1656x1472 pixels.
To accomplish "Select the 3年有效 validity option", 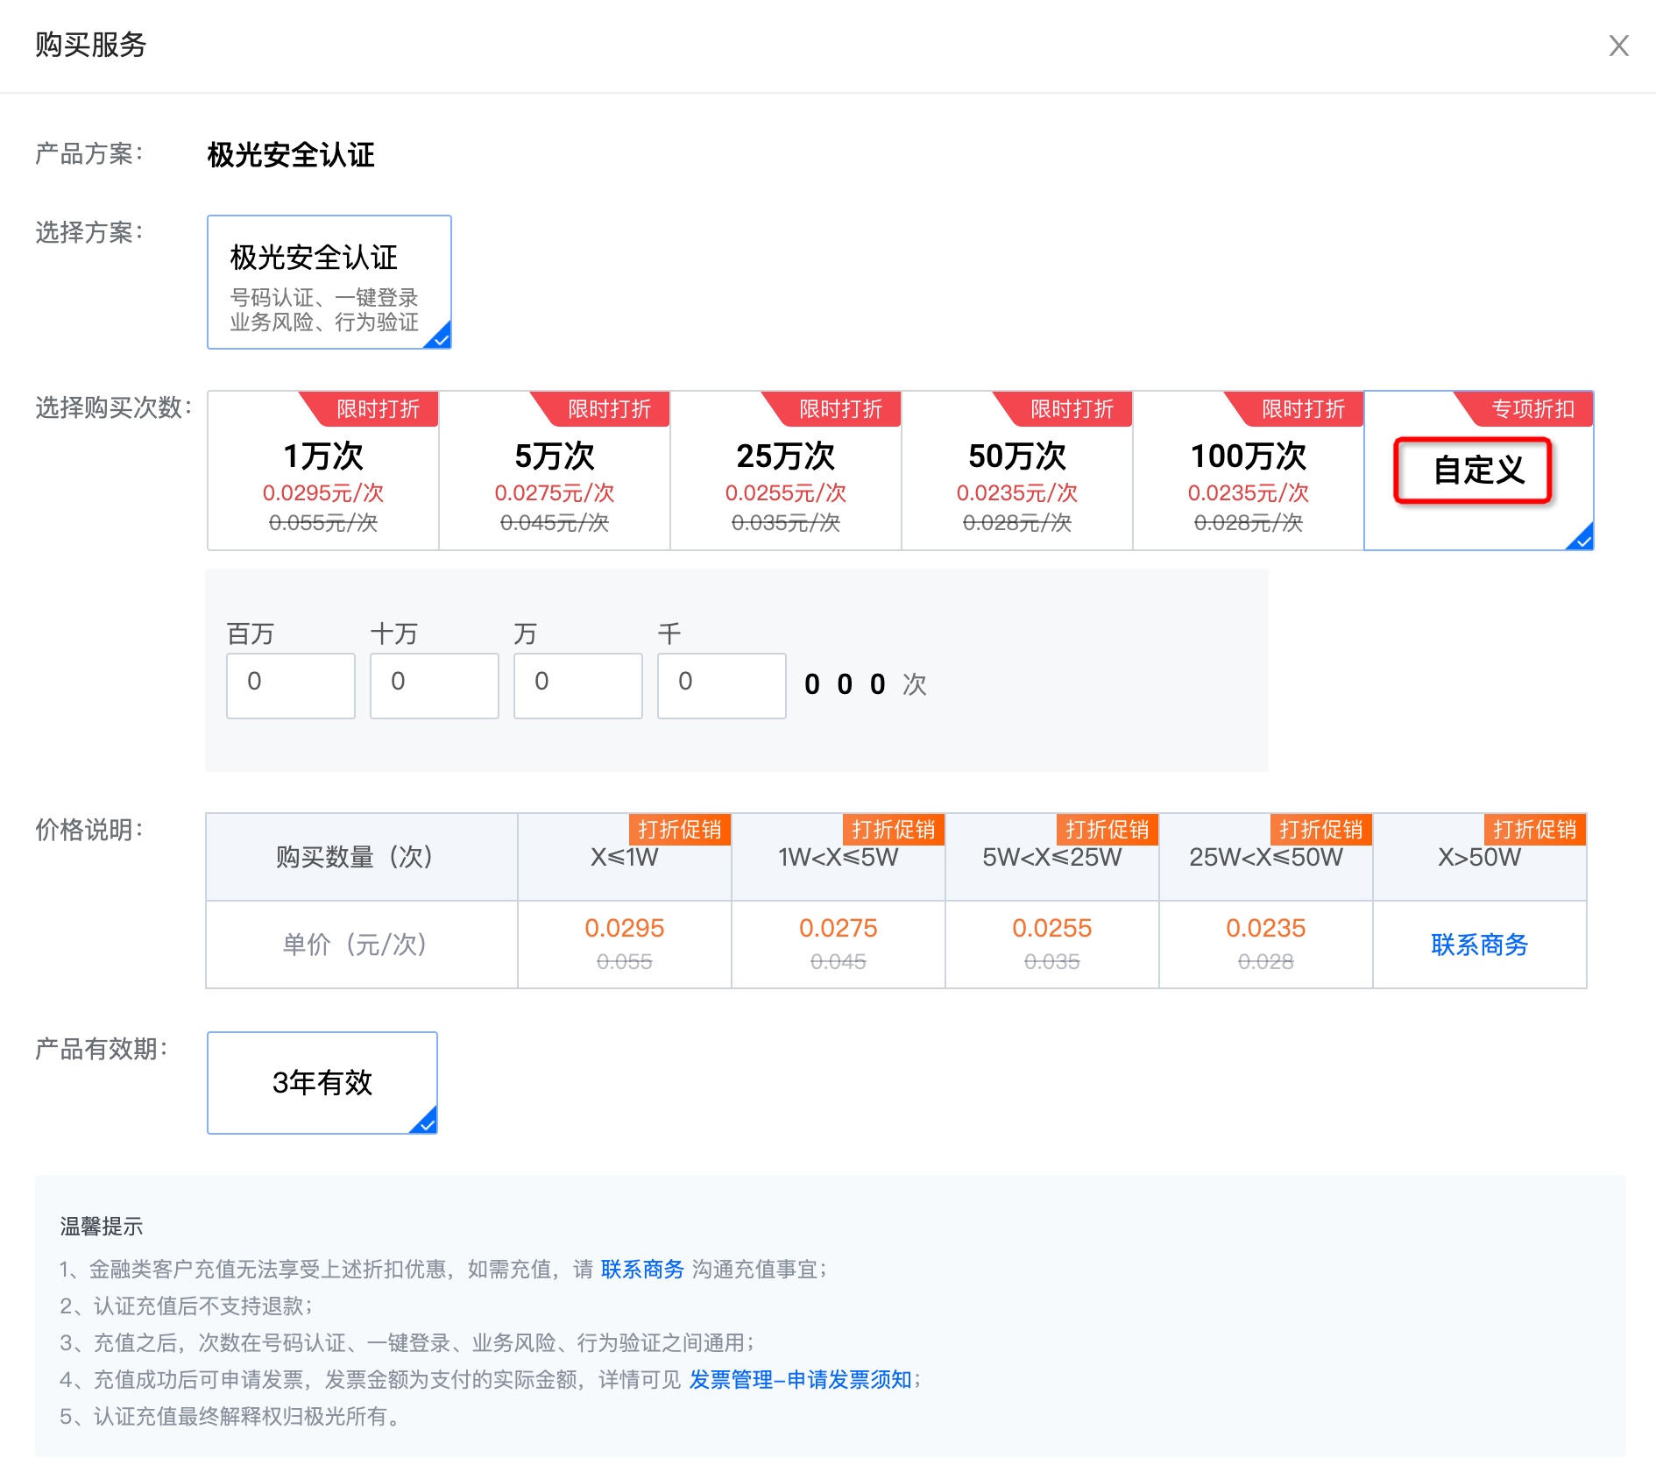I will point(322,1083).
